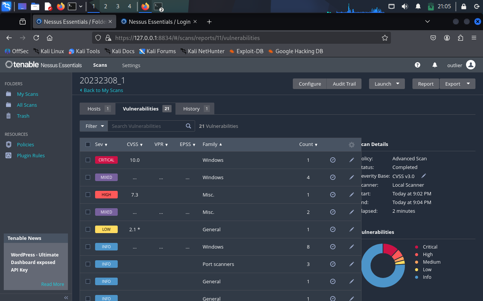Expand the Launch dropdown button

tap(387, 84)
